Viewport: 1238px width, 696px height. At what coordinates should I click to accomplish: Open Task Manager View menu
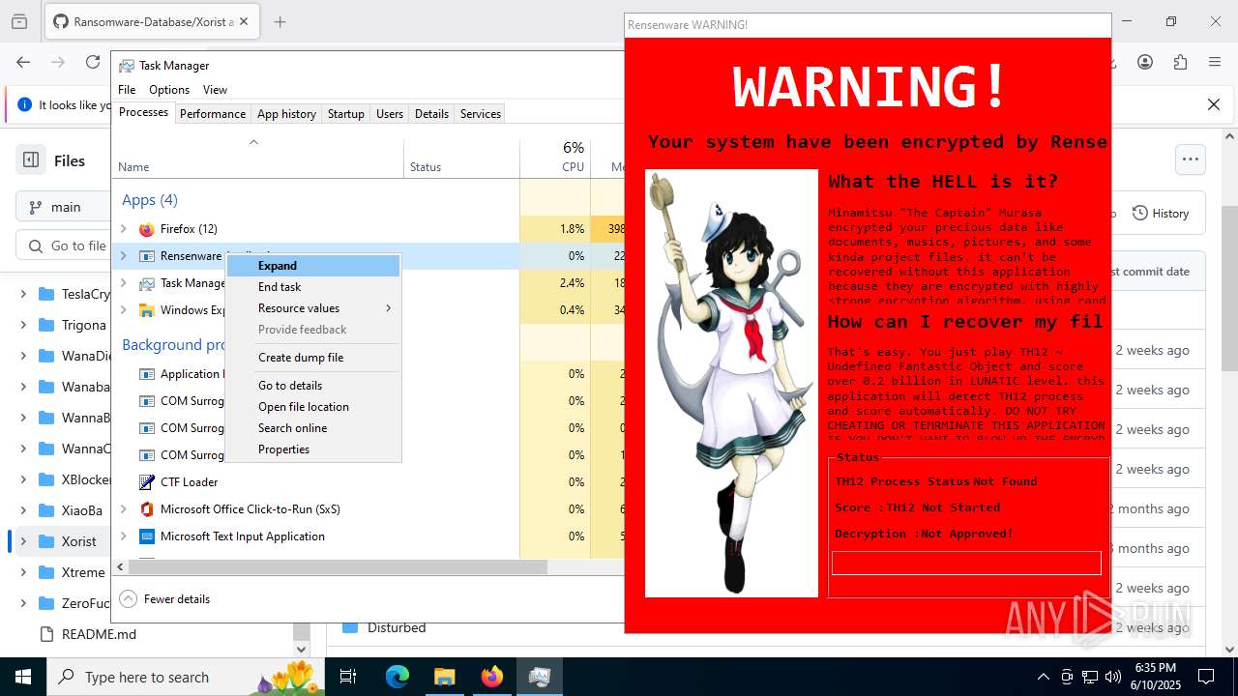215,90
